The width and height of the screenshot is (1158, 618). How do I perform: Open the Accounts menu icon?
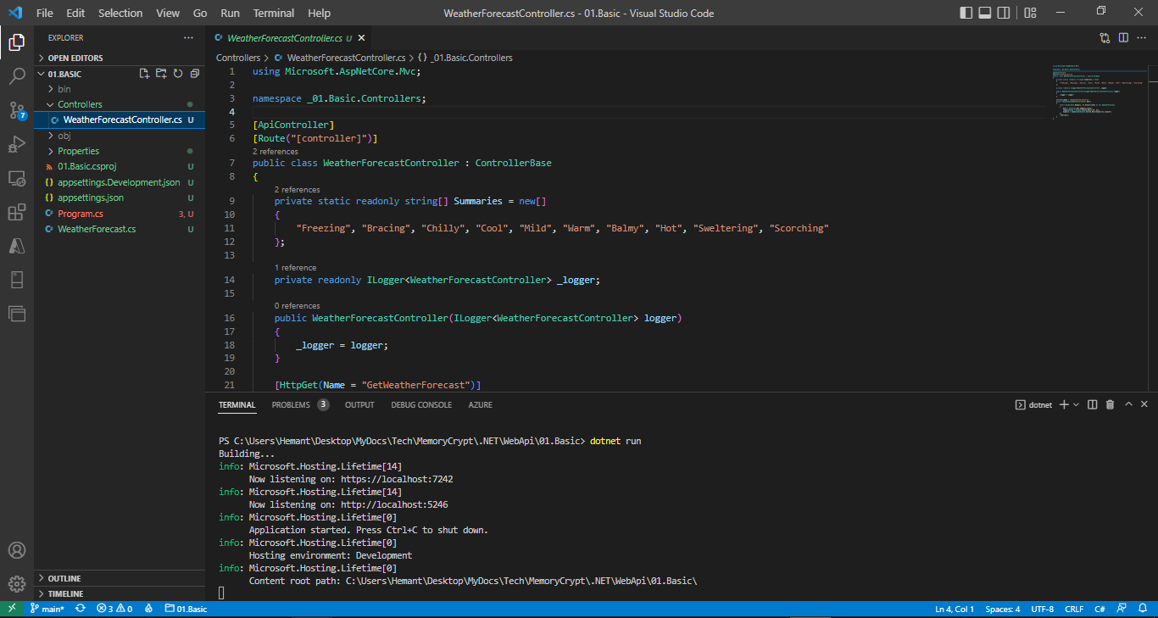(17, 551)
